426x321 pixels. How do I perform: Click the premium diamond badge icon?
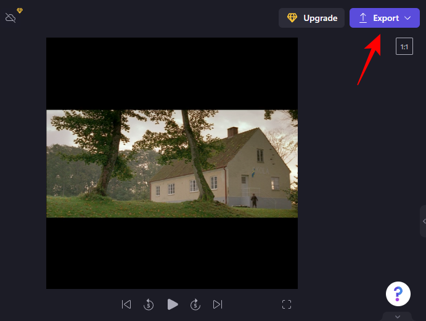pos(20,10)
